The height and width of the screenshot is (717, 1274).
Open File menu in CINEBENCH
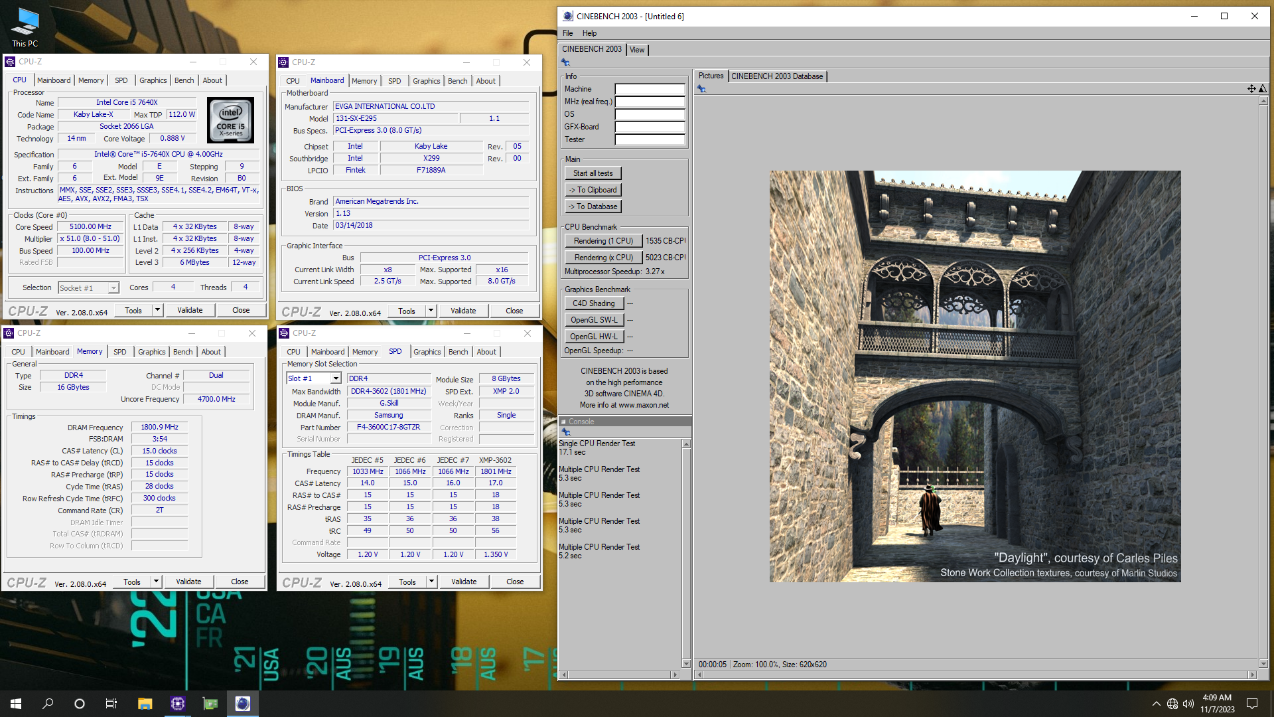click(567, 33)
